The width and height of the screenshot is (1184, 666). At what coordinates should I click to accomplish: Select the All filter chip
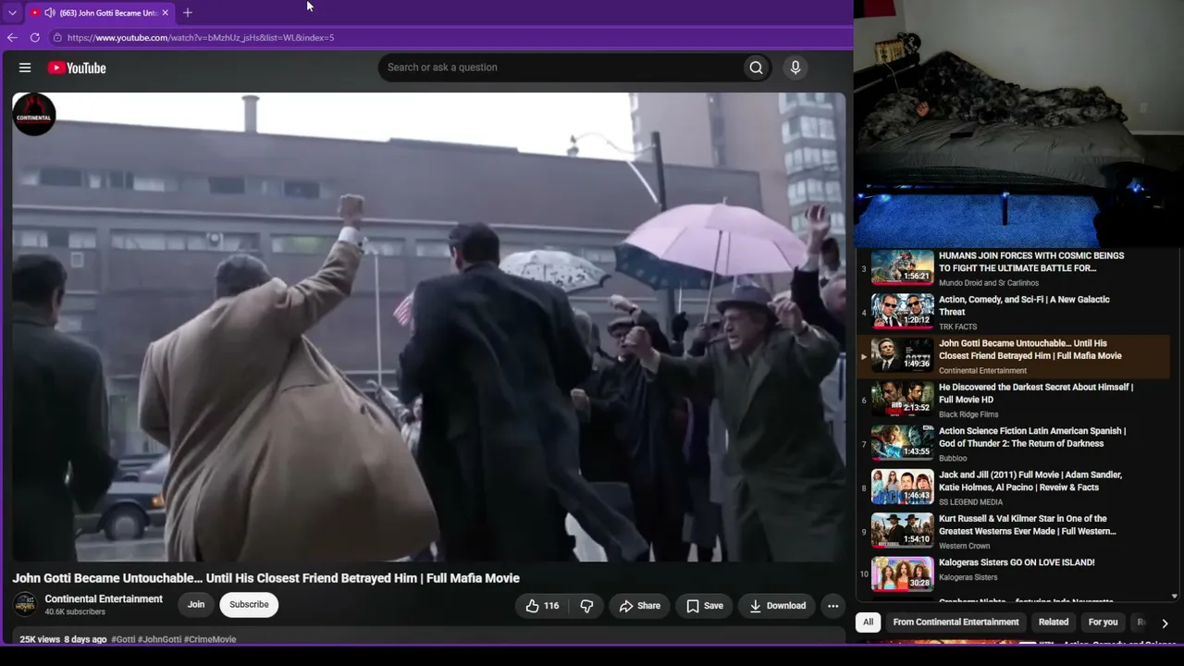click(868, 623)
